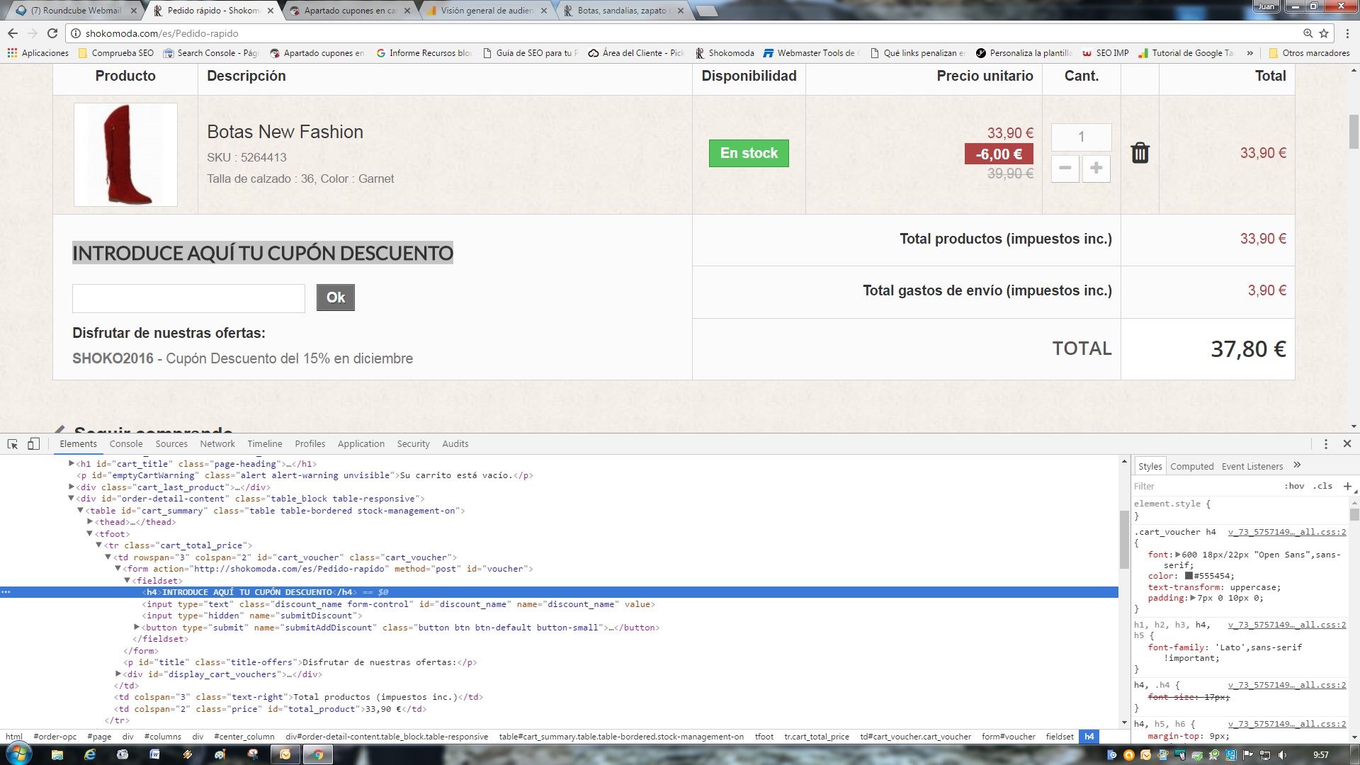Decrease quantity with the minus button
Screen dimensions: 1360x765
coord(1065,169)
